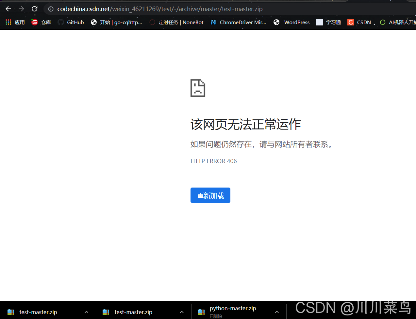This screenshot has height=319, width=416.
Task: Open the 应用 apps grid icon
Action: [x=8, y=22]
